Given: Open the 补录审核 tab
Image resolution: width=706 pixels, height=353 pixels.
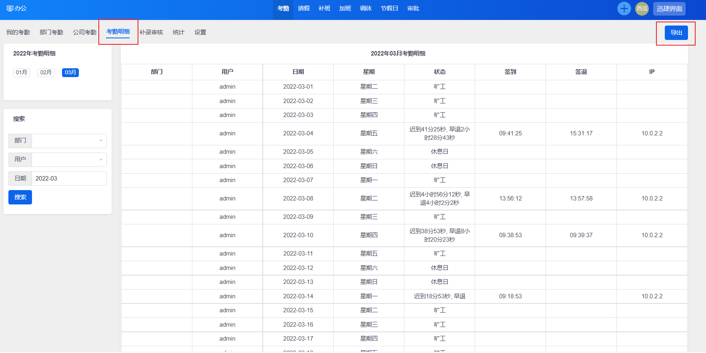Looking at the screenshot, I should pyautogui.click(x=151, y=32).
